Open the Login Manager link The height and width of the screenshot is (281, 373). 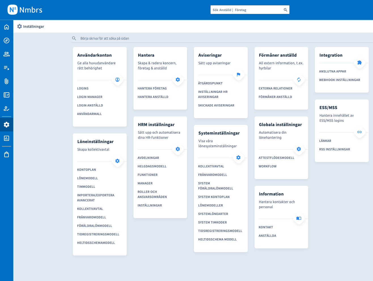[x=90, y=97]
